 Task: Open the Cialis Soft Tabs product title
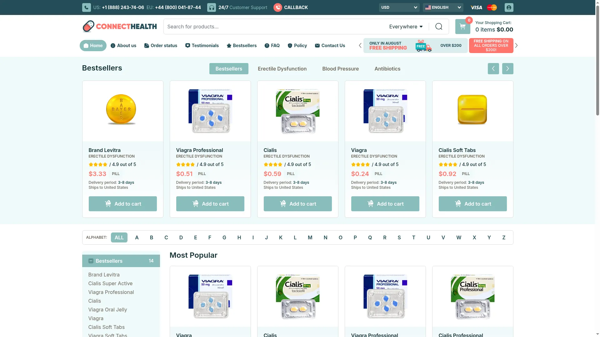(457, 150)
